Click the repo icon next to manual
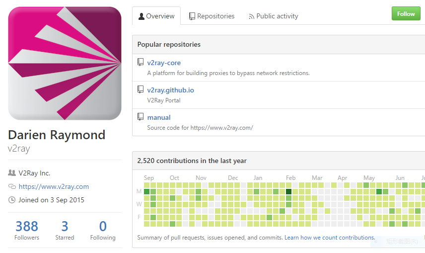This screenshot has width=425, height=253. point(141,117)
